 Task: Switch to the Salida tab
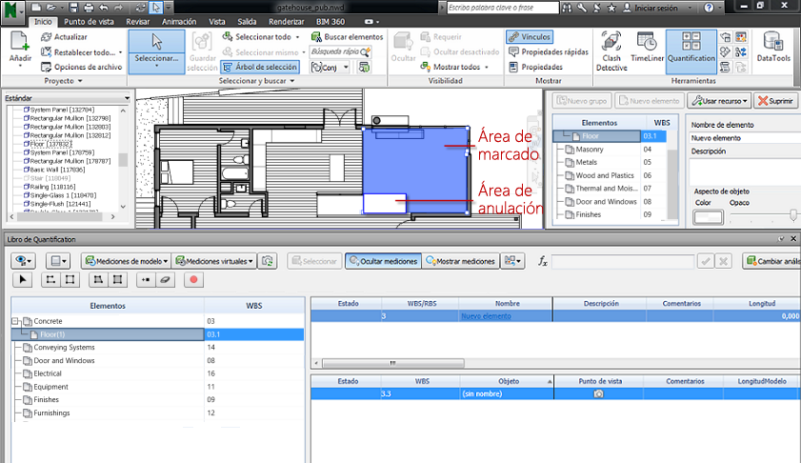pos(247,22)
